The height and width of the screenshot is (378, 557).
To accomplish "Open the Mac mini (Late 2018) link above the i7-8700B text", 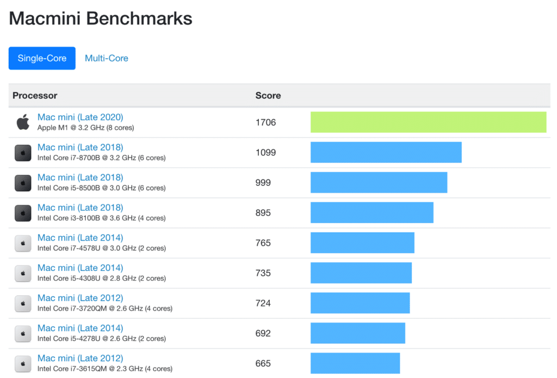I will point(80,147).
